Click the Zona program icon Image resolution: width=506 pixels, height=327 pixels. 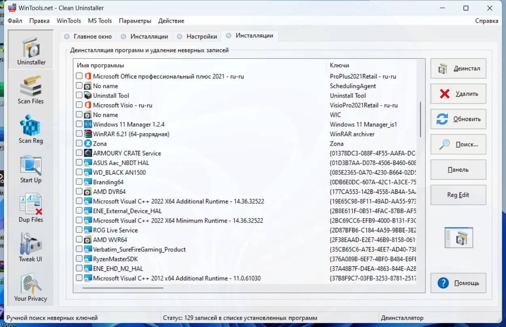pos(88,144)
